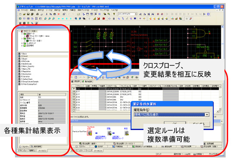Open the 設計アシスト menu

click(x=83, y=10)
